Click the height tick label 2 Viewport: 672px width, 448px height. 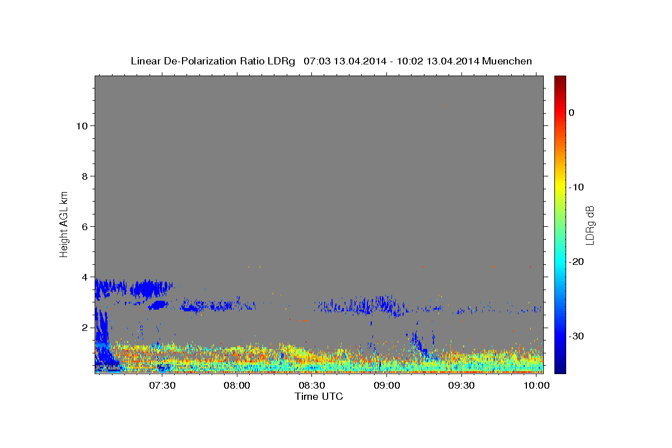(x=85, y=327)
